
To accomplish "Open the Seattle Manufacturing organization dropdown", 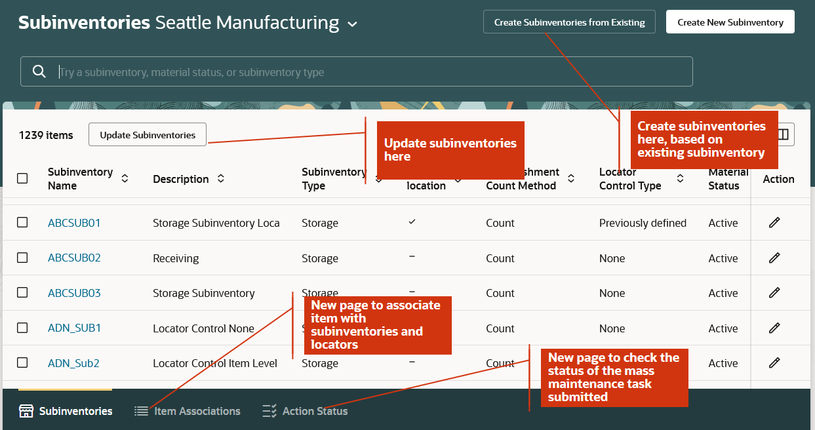I will tap(352, 24).
